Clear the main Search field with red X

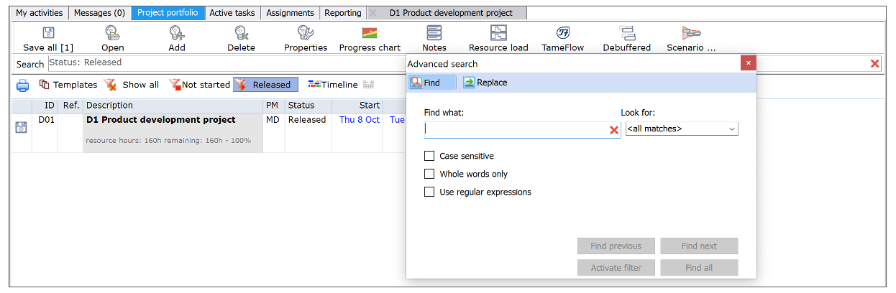click(x=875, y=64)
